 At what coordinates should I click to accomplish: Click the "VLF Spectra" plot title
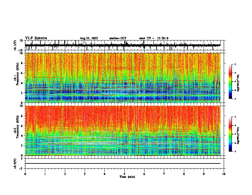[x=36, y=38]
